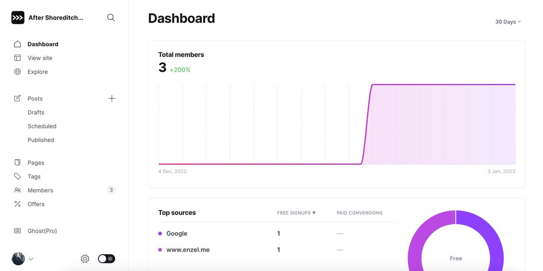Select the Google source row
This screenshot has width=543, height=271.
tap(277, 234)
